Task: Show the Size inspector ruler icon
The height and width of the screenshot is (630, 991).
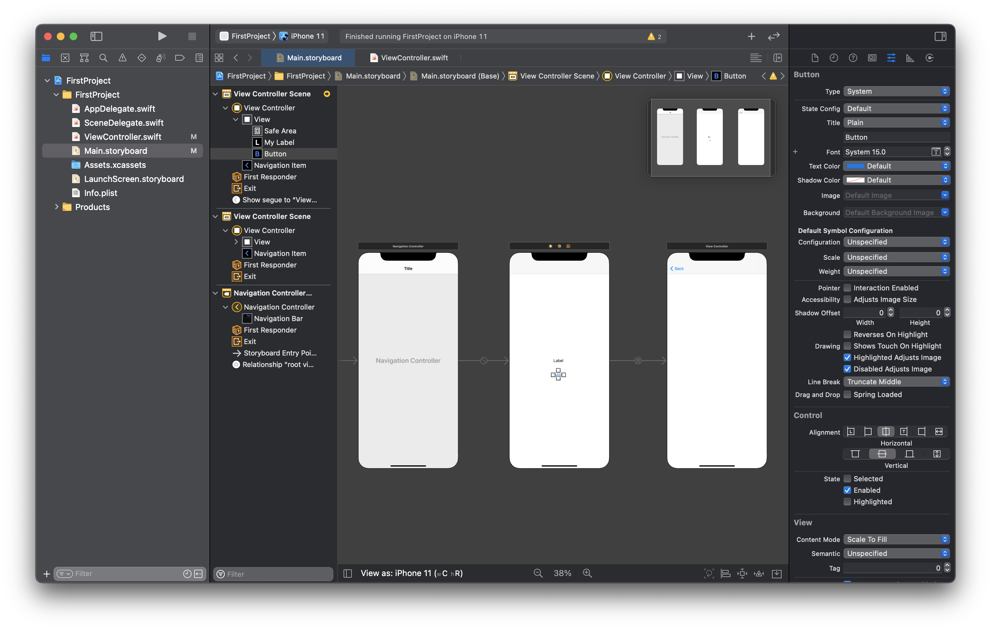Action: tap(910, 58)
